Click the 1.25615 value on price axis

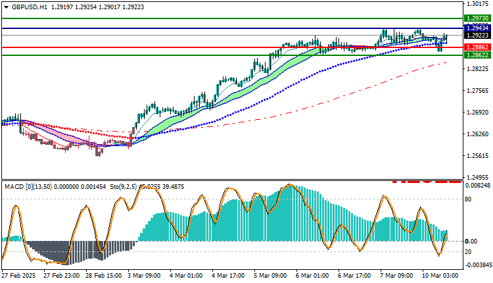pyautogui.click(x=478, y=156)
